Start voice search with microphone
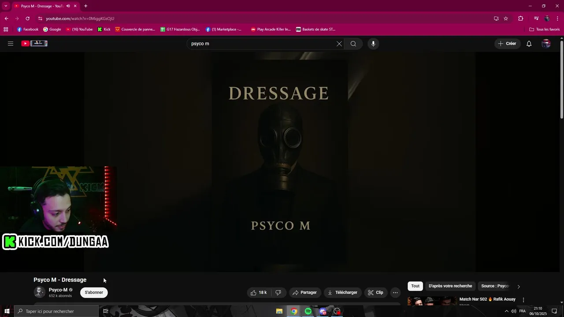 tap(373, 44)
